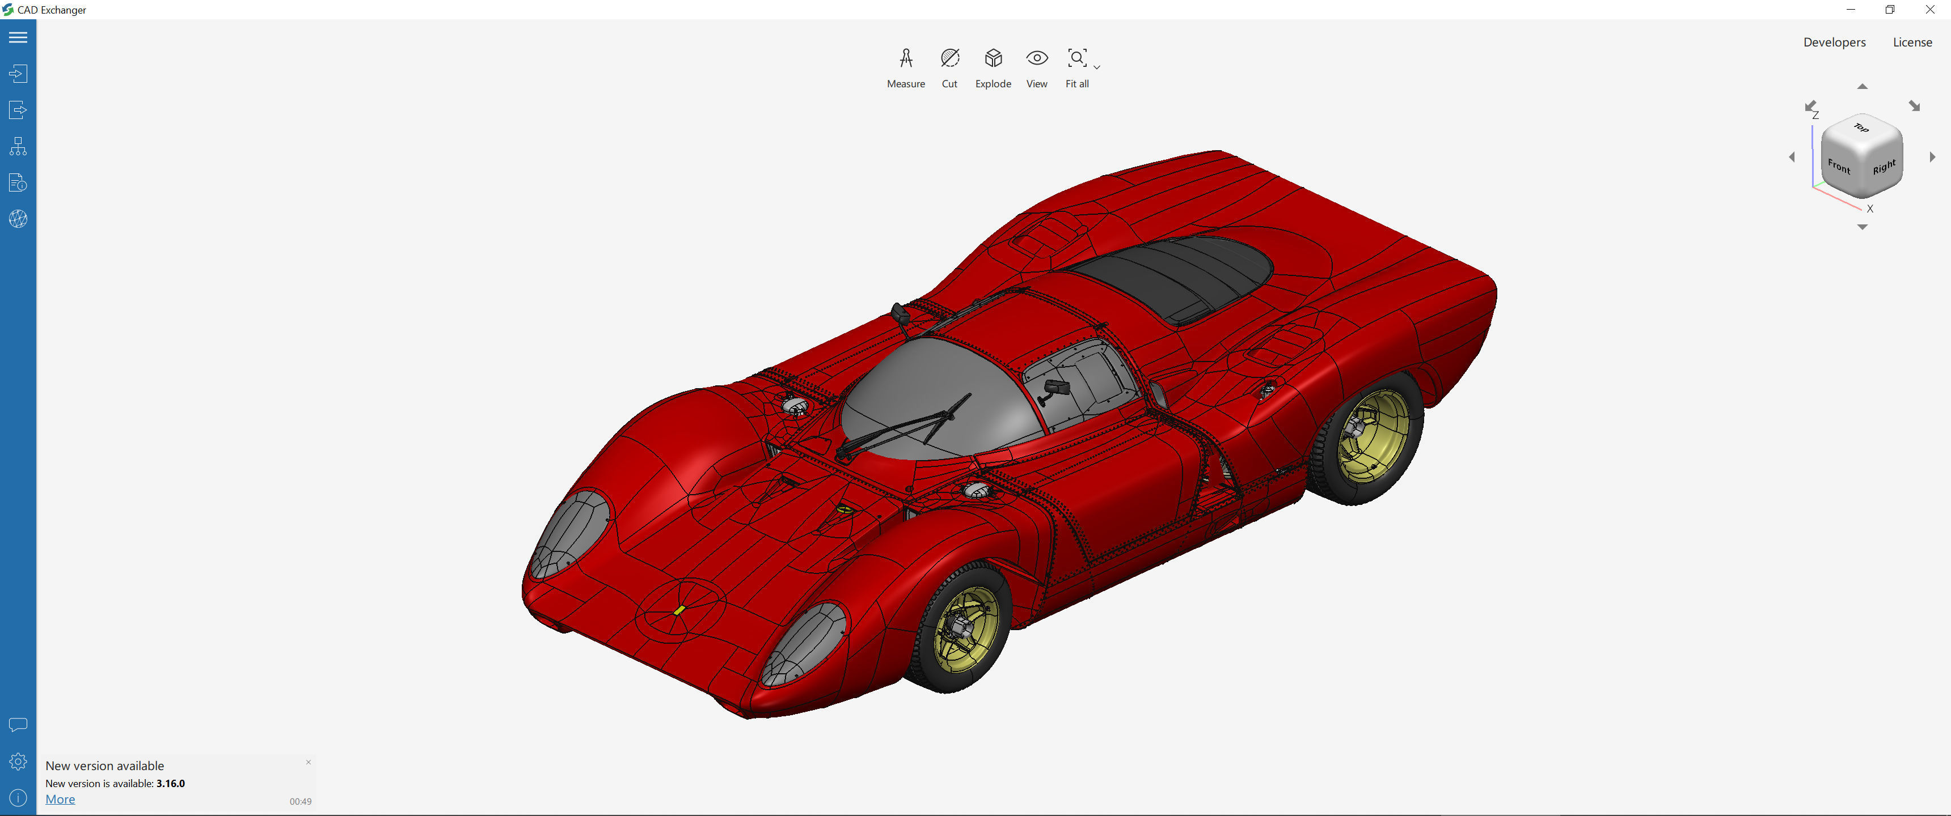Click the Top face of view cube
The width and height of the screenshot is (1951, 816).
1861,128
